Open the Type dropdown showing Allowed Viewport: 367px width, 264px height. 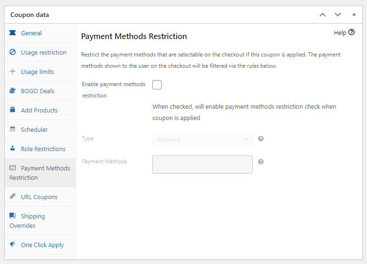tap(202, 139)
